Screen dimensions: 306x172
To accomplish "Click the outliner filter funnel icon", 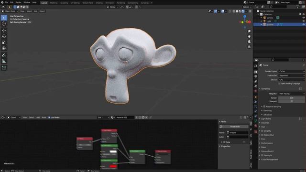I will 297,7.
